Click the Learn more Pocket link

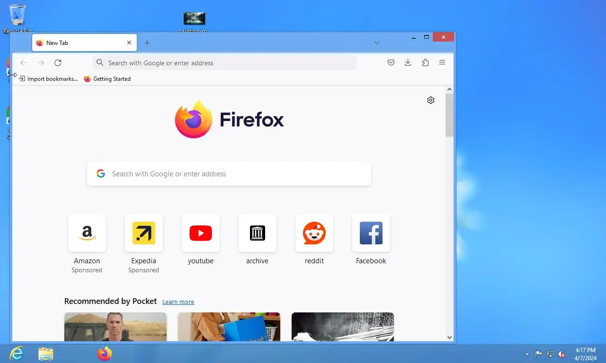(x=178, y=302)
